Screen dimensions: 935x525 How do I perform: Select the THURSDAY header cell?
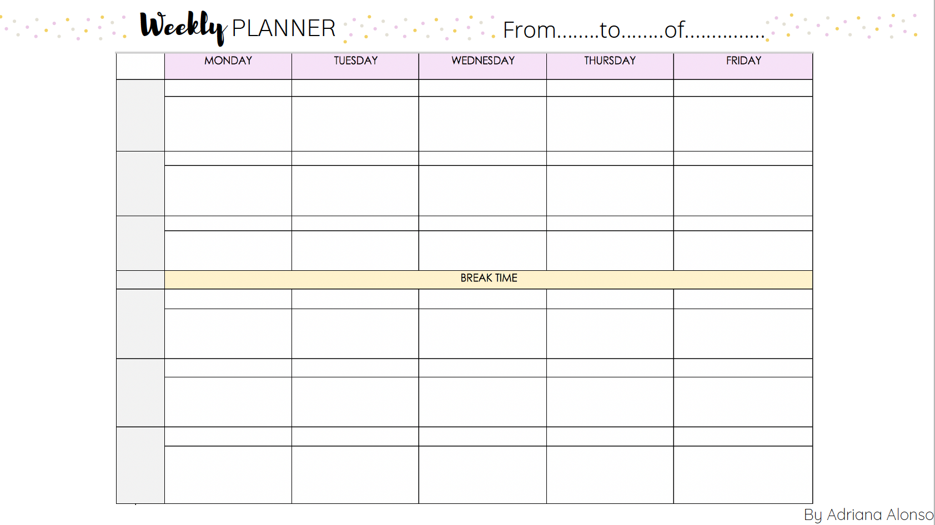click(x=610, y=66)
